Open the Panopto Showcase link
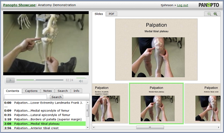Screen dimensions: 224x133 [19, 5]
